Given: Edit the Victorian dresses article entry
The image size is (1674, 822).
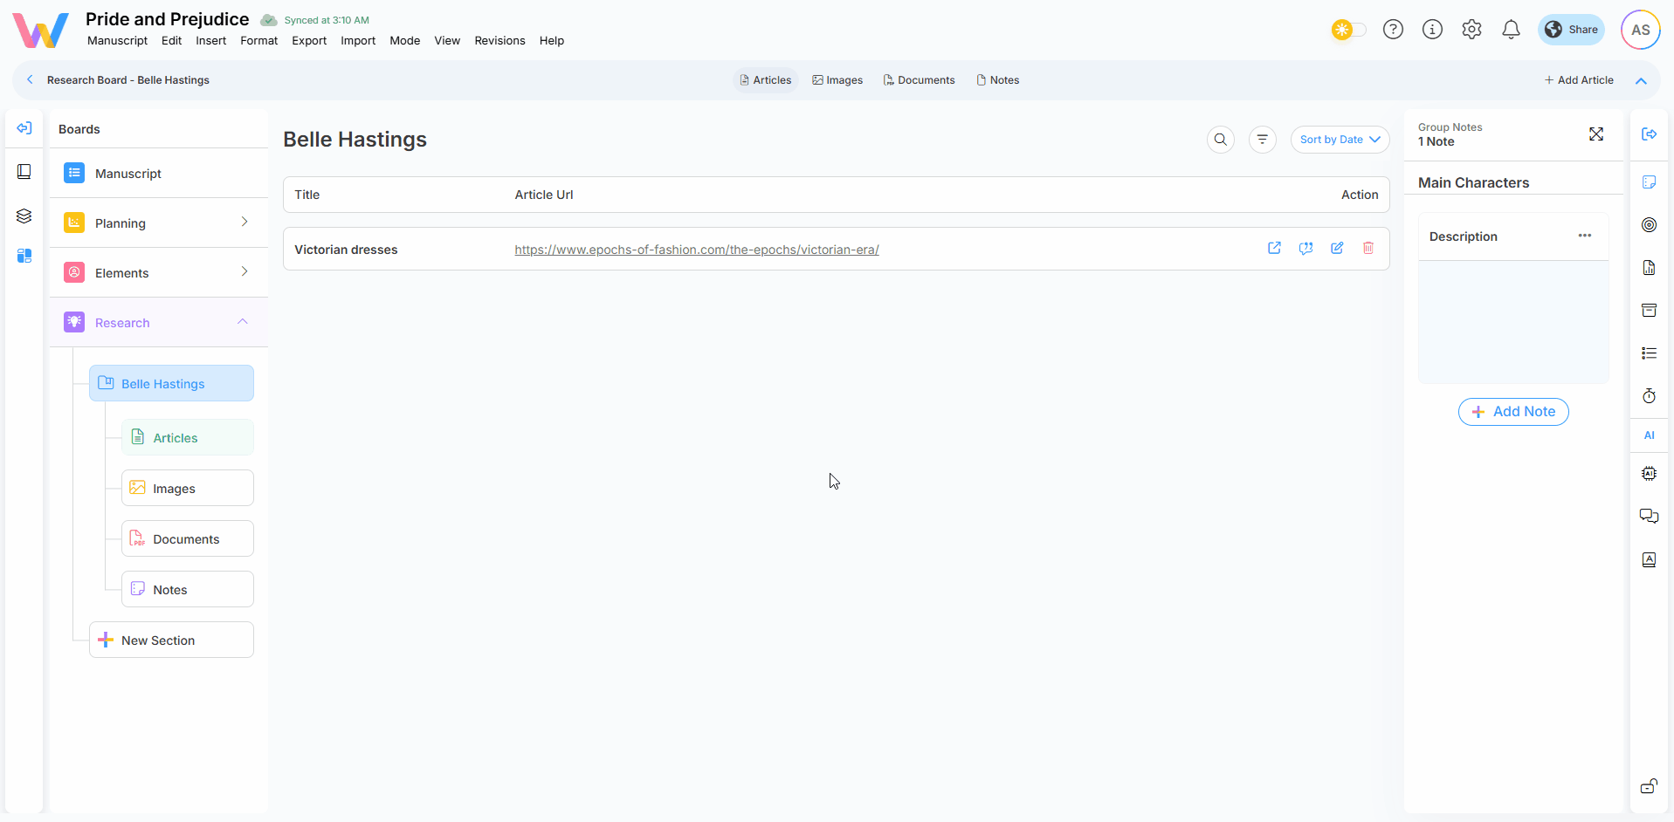Looking at the screenshot, I should pyautogui.click(x=1336, y=249).
